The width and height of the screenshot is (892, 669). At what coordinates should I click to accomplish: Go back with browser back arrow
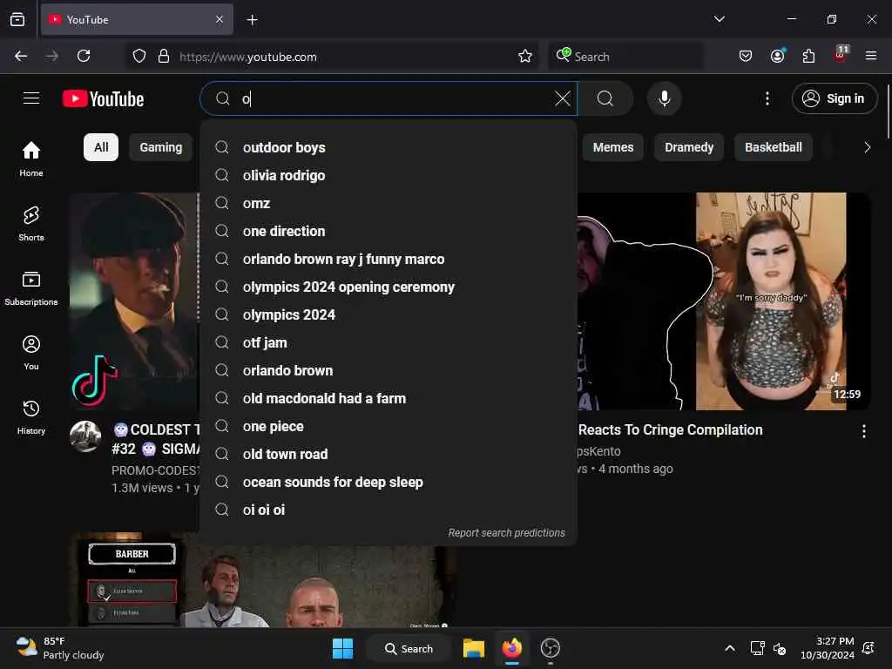[21, 56]
